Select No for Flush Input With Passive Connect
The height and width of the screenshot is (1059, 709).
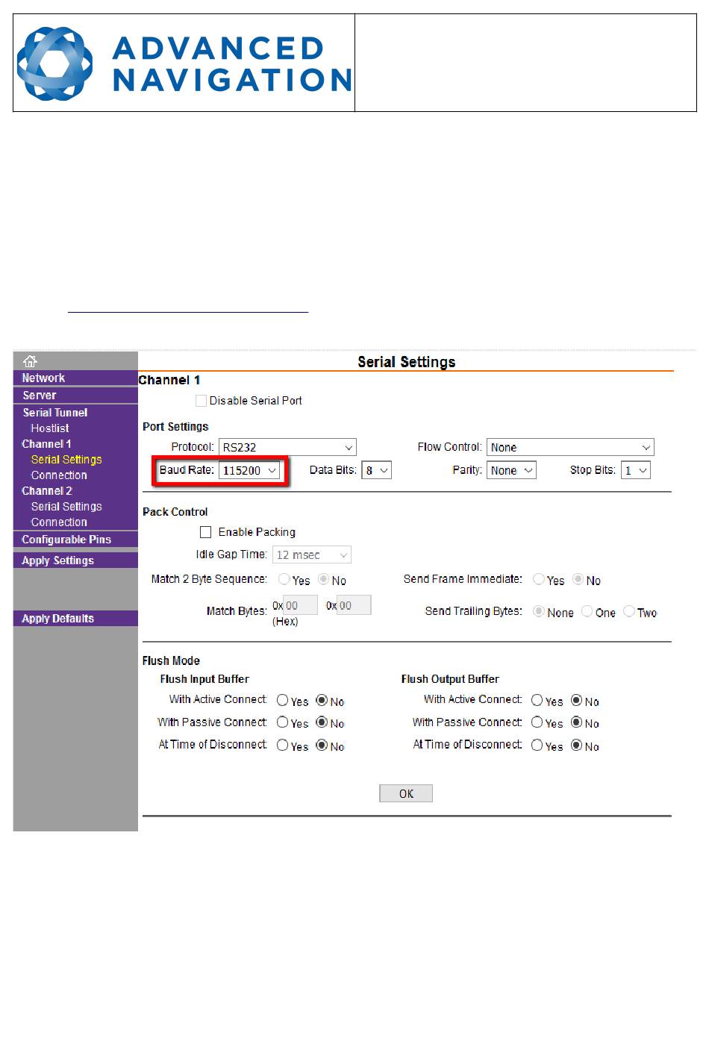[x=322, y=722]
